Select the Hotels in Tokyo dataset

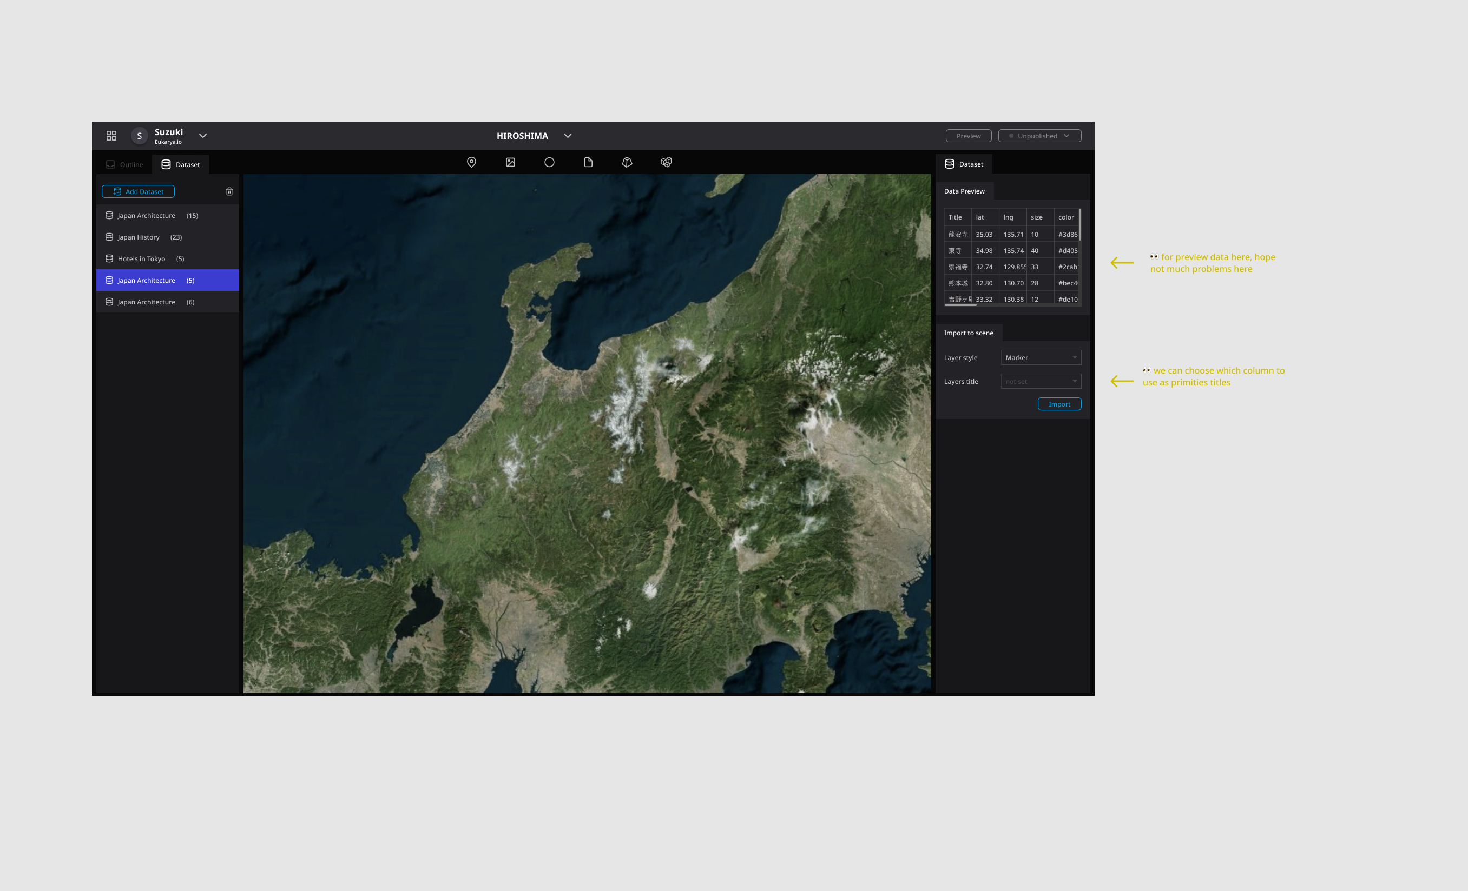click(142, 258)
